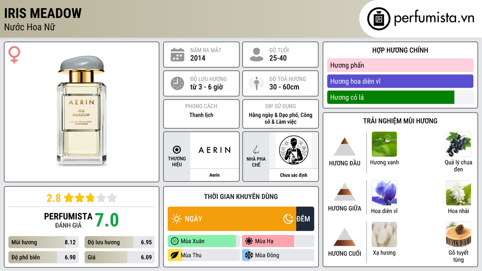This screenshot has height=271, width=482.
Task: Click the Aerin brand name label
Action: [x=215, y=175]
